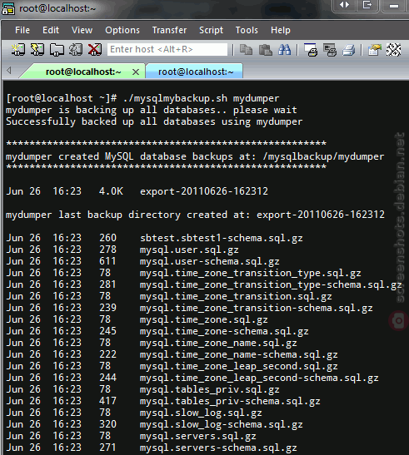Open the Script menu
Image resolution: width=409 pixels, height=455 pixels.
pos(211,30)
